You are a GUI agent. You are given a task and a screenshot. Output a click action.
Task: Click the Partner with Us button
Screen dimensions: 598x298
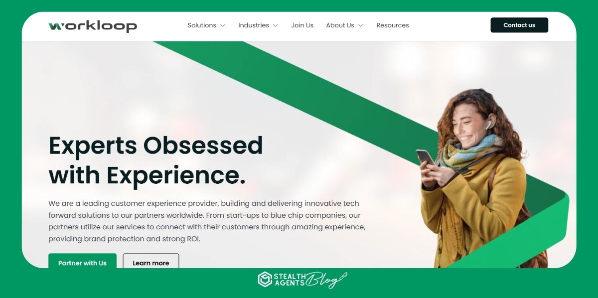[82, 261]
